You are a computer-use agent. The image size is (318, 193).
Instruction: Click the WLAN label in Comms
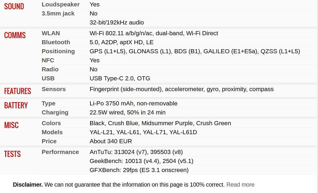(x=51, y=33)
